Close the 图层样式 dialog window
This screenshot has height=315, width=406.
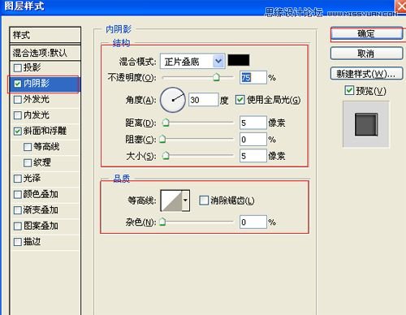[402, 6]
